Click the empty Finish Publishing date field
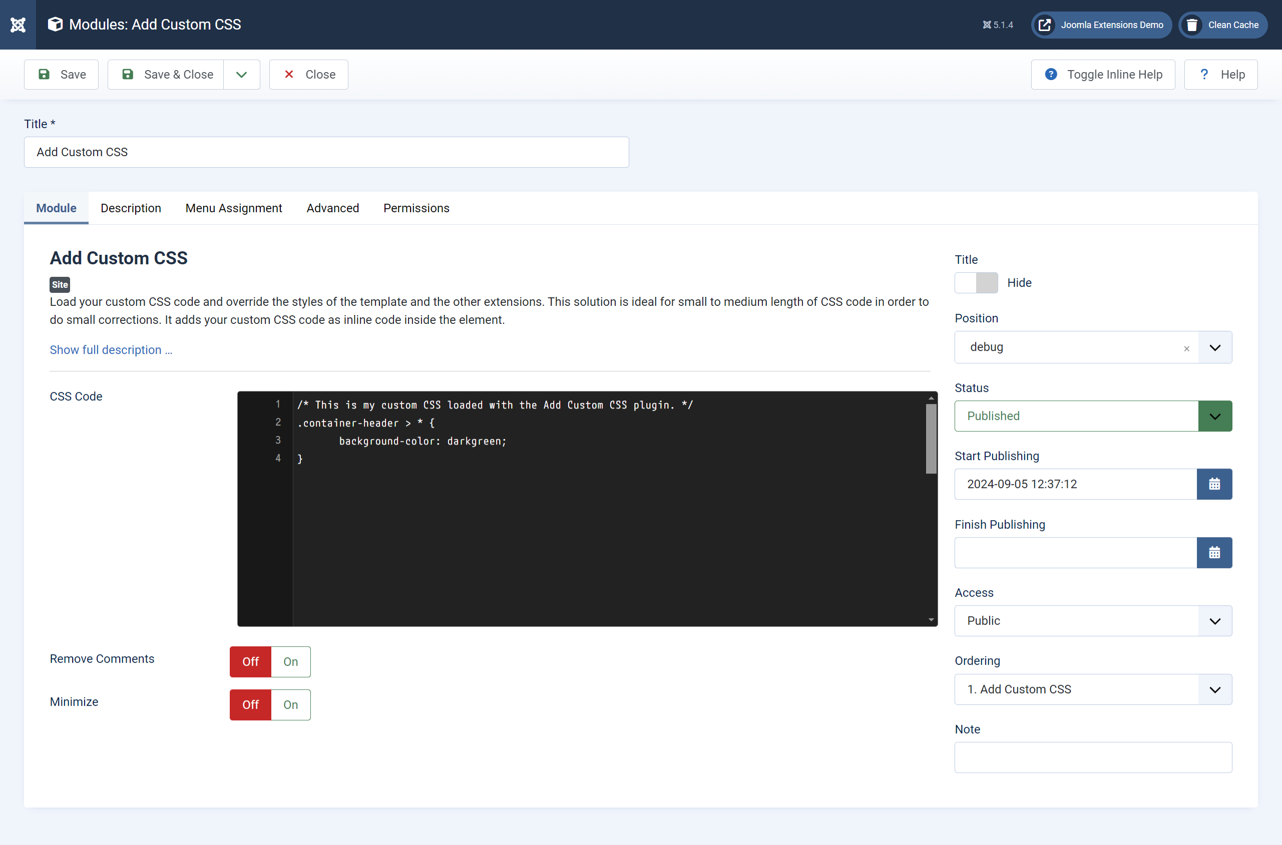 (1076, 552)
